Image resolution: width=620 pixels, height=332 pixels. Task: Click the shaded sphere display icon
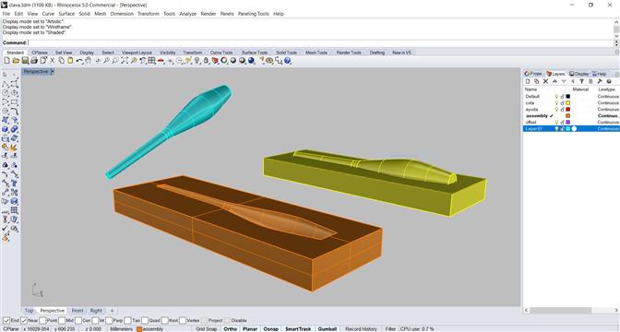click(232, 61)
